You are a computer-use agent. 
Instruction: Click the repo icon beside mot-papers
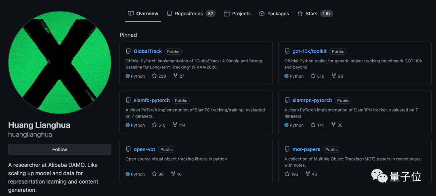[x=287, y=149]
